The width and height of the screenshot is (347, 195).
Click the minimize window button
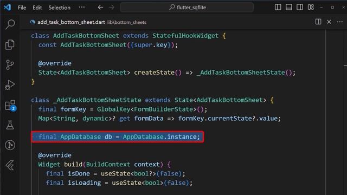[322, 7]
